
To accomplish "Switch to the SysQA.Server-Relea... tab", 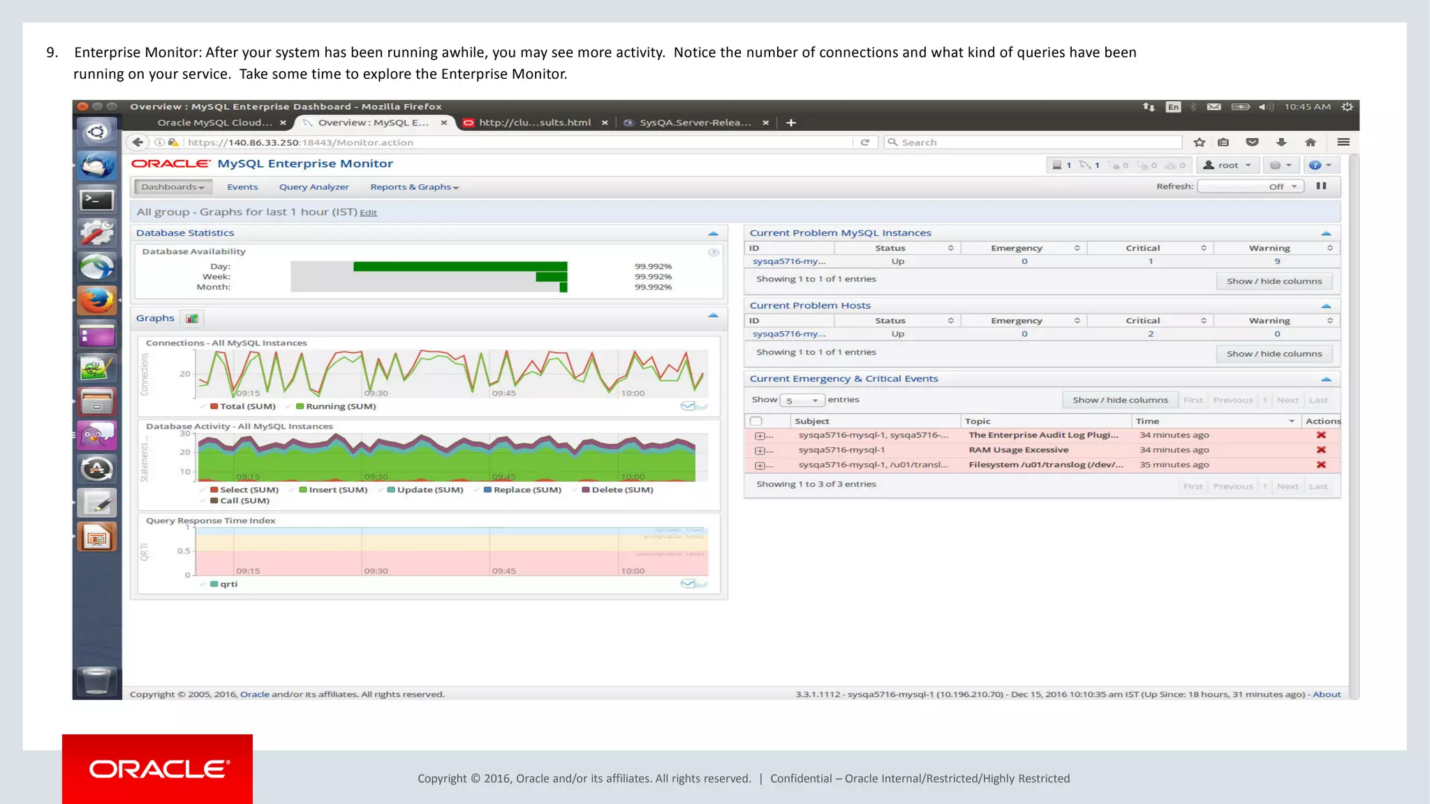I will 696,123.
